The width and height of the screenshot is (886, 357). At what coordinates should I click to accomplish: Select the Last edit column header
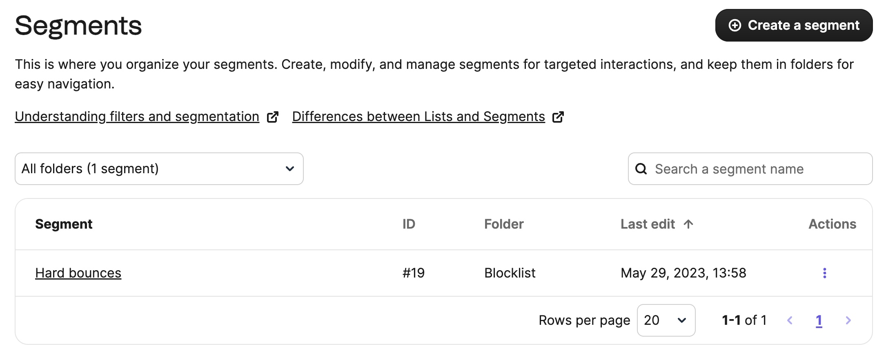[647, 224]
